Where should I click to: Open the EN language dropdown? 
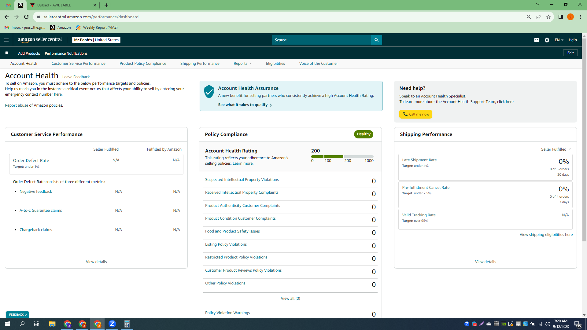pos(559,40)
